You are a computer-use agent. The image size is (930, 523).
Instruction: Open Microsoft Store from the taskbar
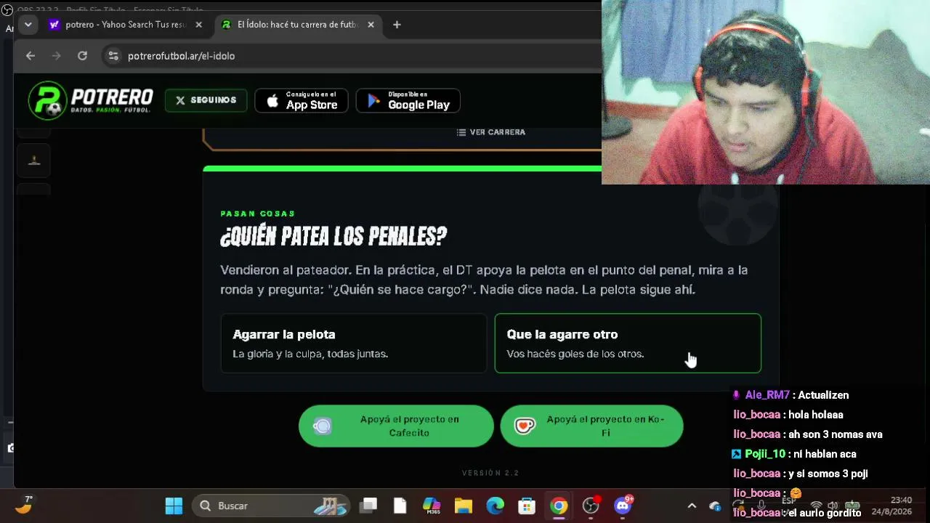(x=527, y=506)
